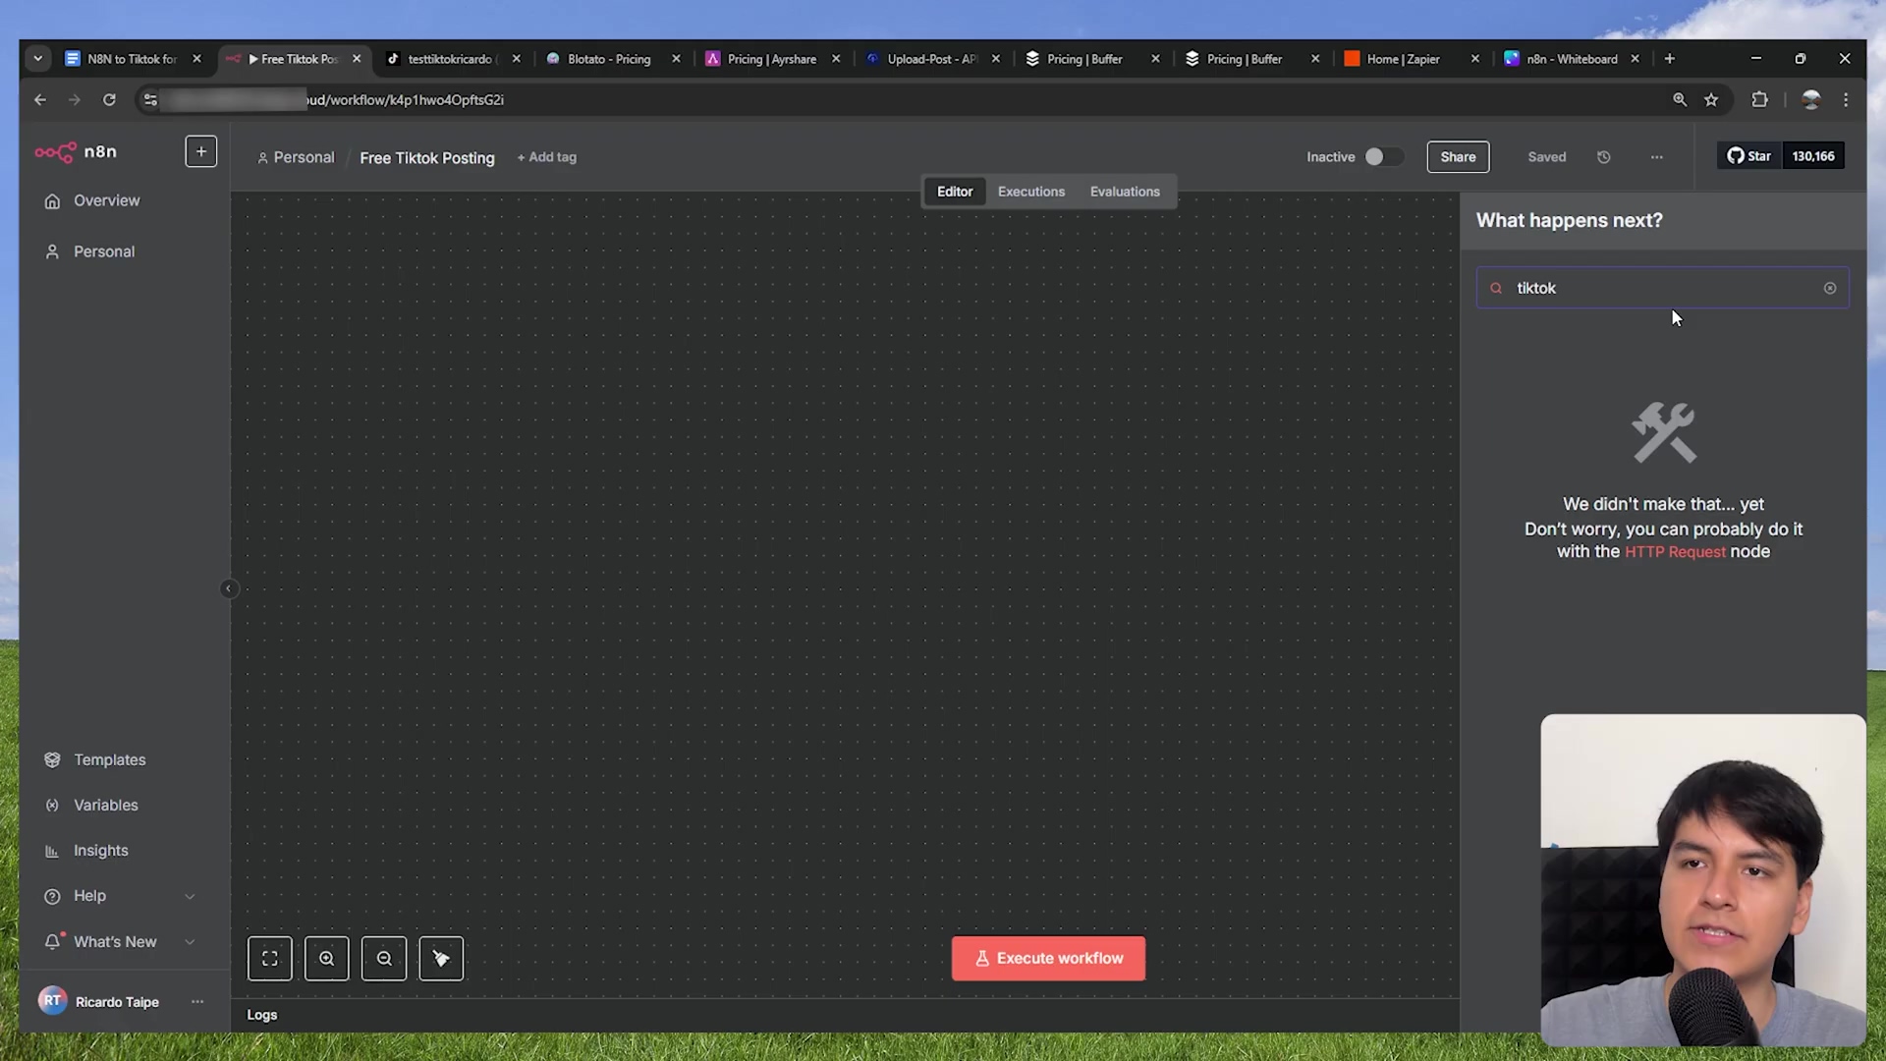Close the Free Tiktok Posting tab

(x=357, y=59)
